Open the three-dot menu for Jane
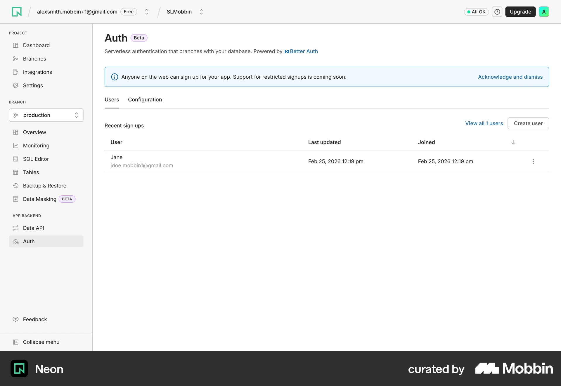 point(533,161)
